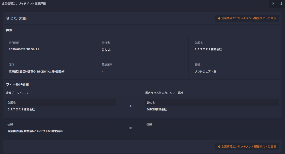Click the フィールド情報 section header

click(18, 84)
